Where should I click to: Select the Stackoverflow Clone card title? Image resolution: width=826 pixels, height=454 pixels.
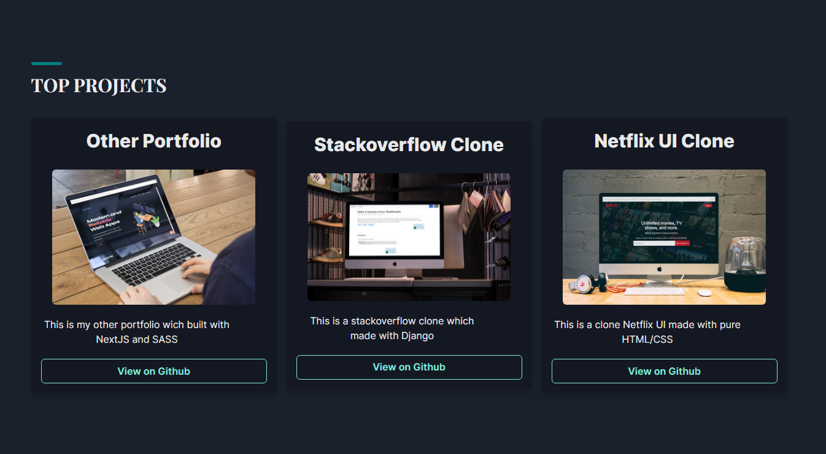(409, 145)
